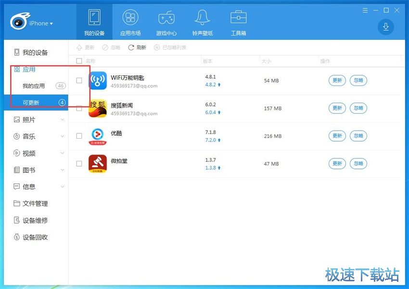The height and width of the screenshot is (289, 409).
Task: Click the download manager arrow icon
Action: coord(386,27)
